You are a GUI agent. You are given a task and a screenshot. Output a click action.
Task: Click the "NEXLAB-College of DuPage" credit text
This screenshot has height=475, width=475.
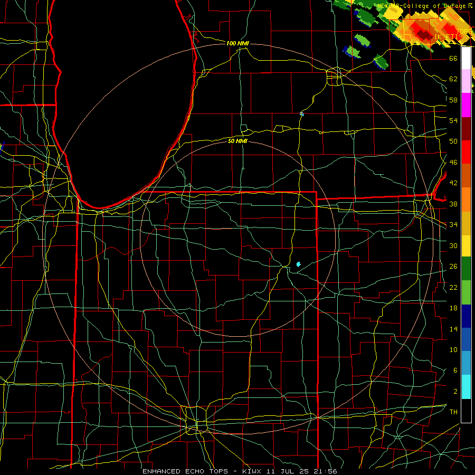pos(422,6)
